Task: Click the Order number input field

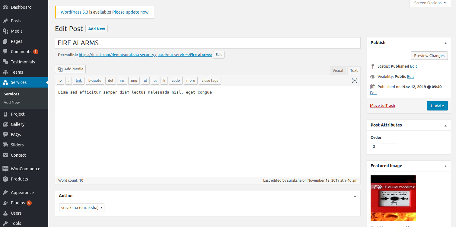Action: (384, 146)
